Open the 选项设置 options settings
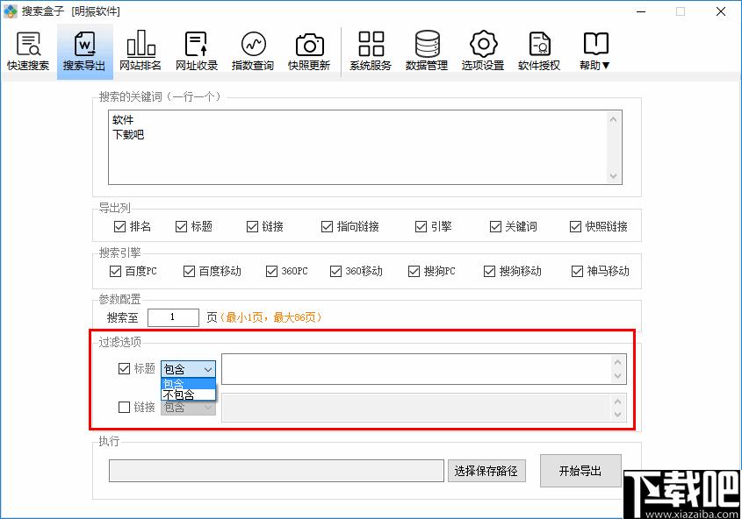The height and width of the screenshot is (519, 742). (483, 52)
